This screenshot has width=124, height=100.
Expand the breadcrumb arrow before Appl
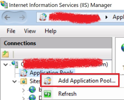tap(106, 17)
